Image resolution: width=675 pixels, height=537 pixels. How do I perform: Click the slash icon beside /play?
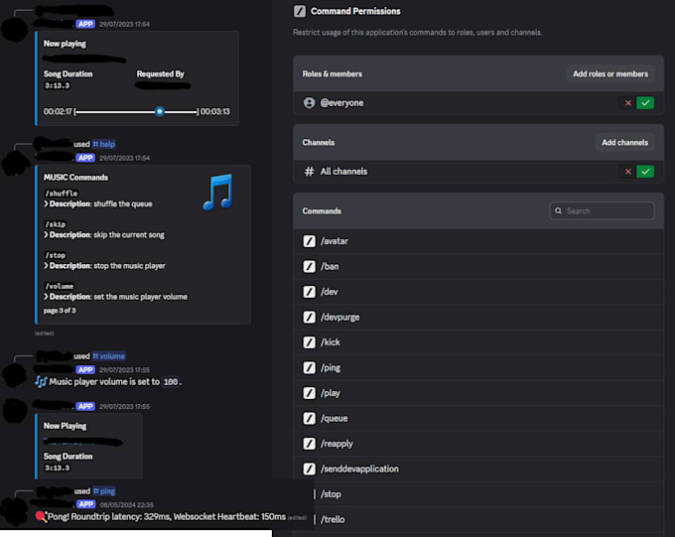tap(309, 393)
